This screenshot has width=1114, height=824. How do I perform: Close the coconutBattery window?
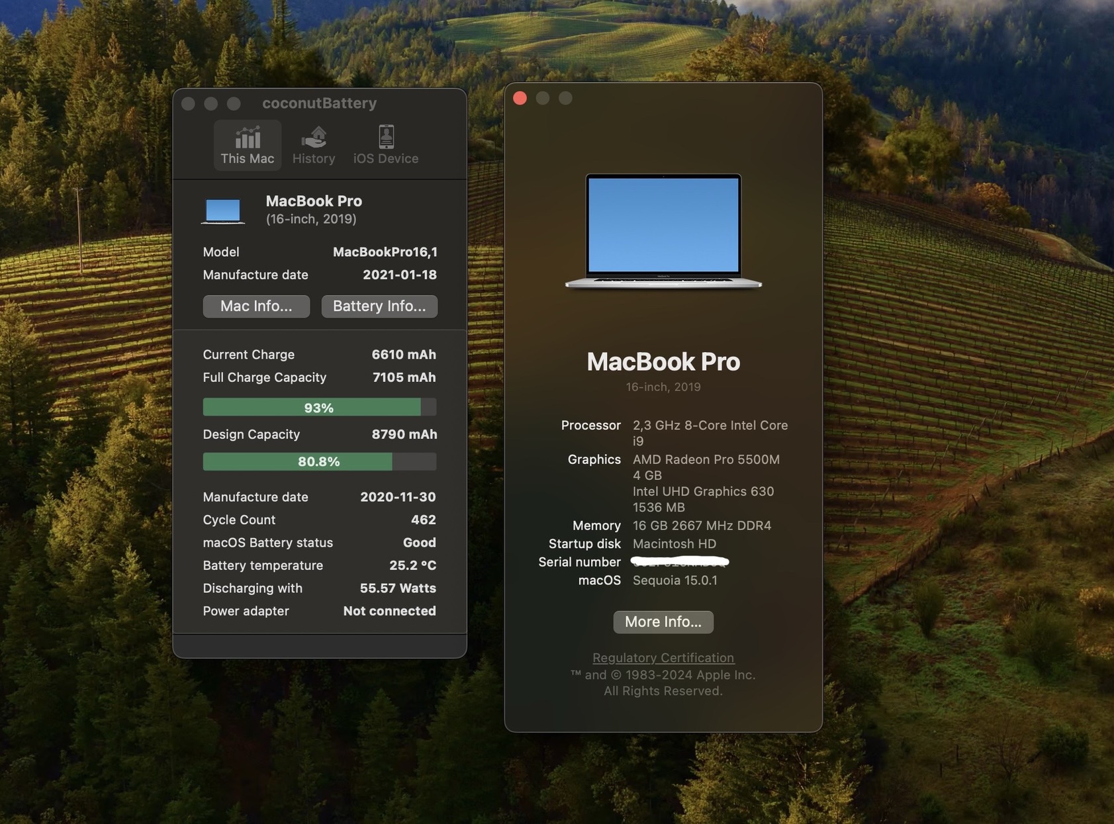click(188, 103)
